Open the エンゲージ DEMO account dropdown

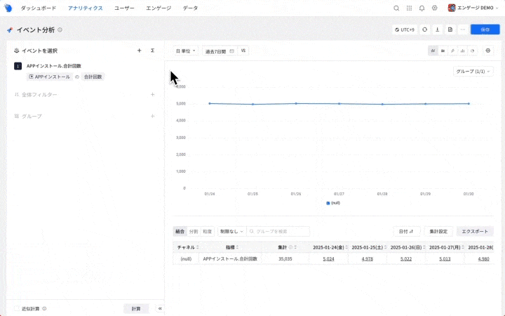coord(473,8)
